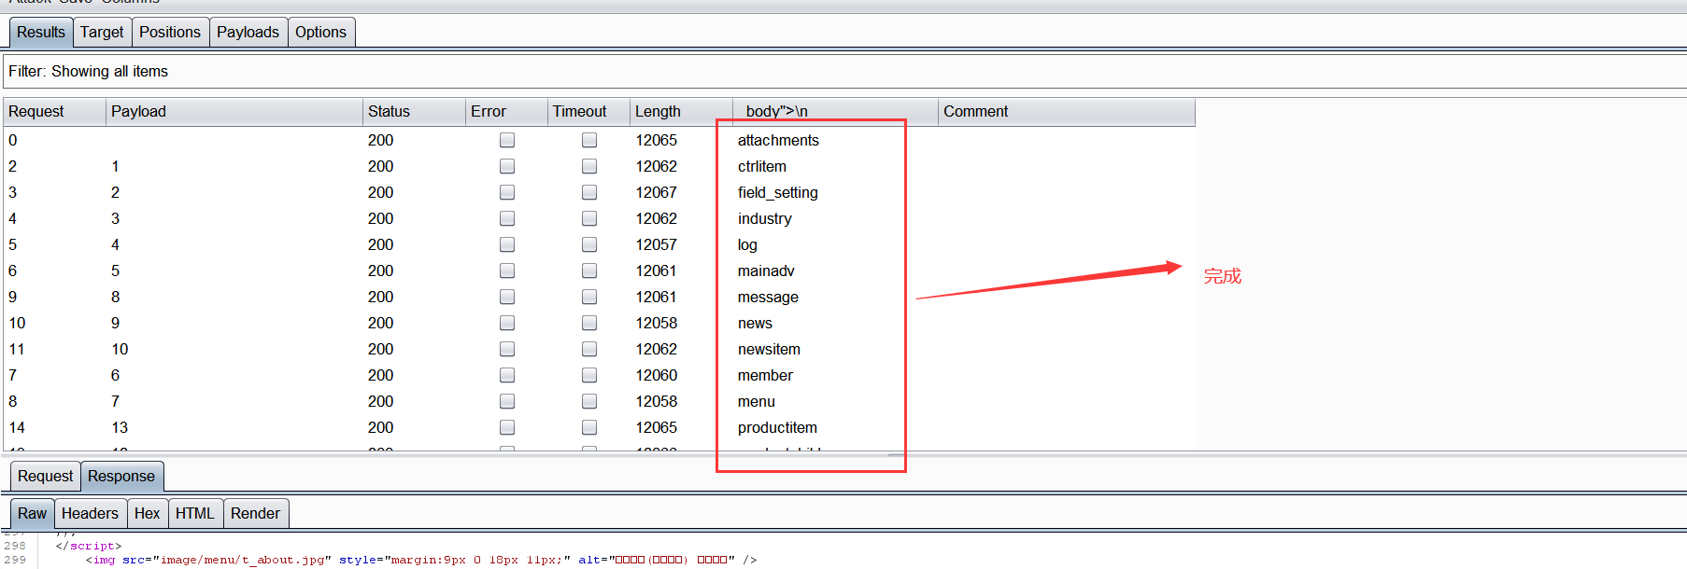Select the 'industry' result cell
This screenshot has width=1687, height=569.
click(765, 218)
